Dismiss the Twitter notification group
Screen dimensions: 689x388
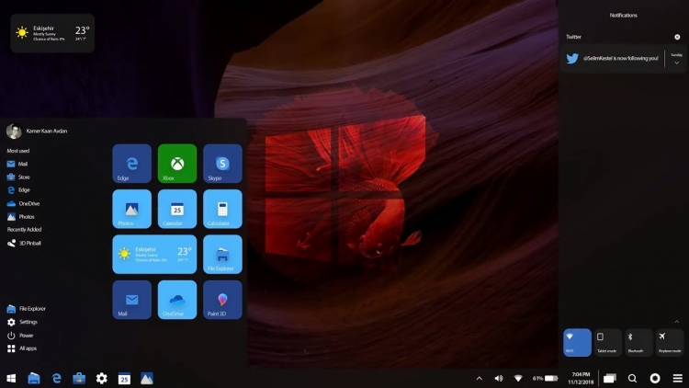point(677,37)
